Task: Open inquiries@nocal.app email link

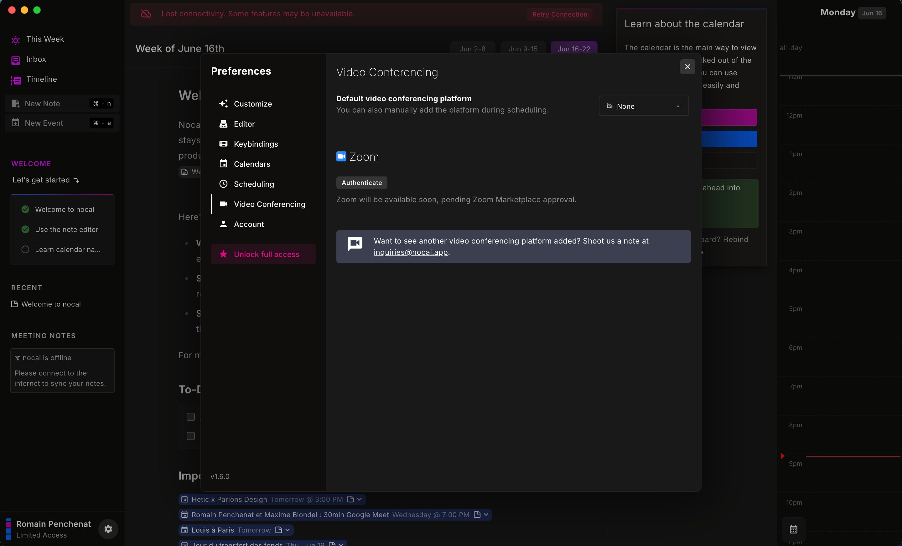Action: [410, 252]
